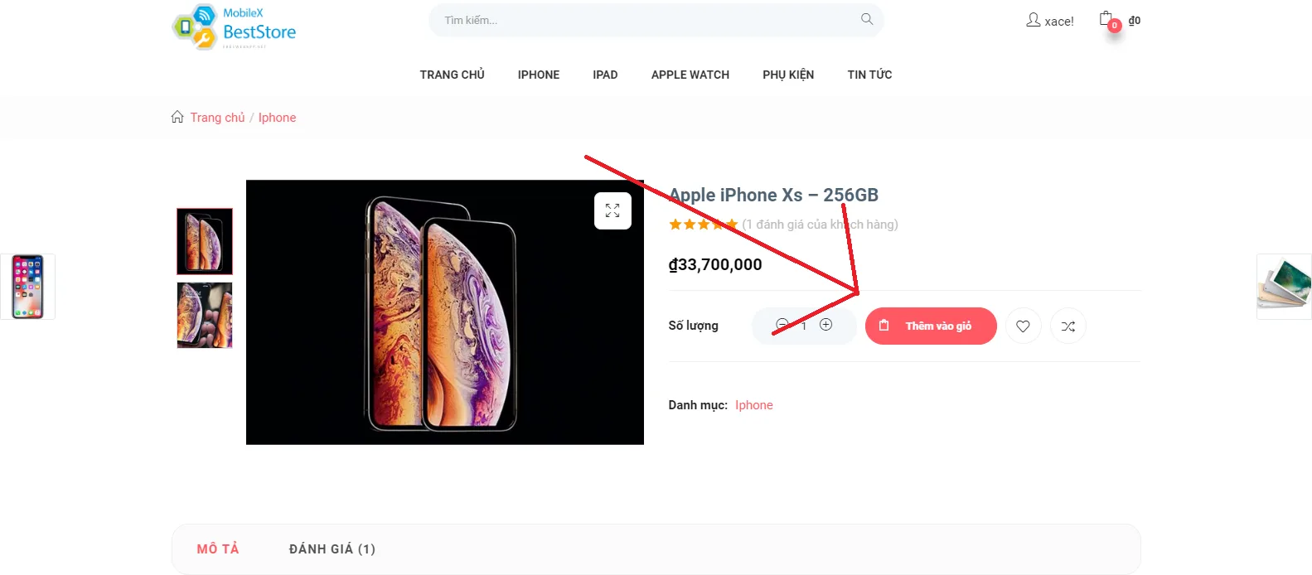Expand product image to fullscreen
The width and height of the screenshot is (1312, 575).
(612, 210)
